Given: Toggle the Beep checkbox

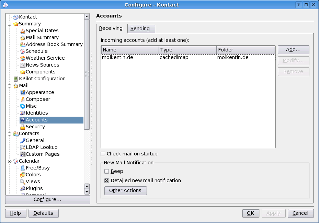Looking at the screenshot, I should pos(107,171).
